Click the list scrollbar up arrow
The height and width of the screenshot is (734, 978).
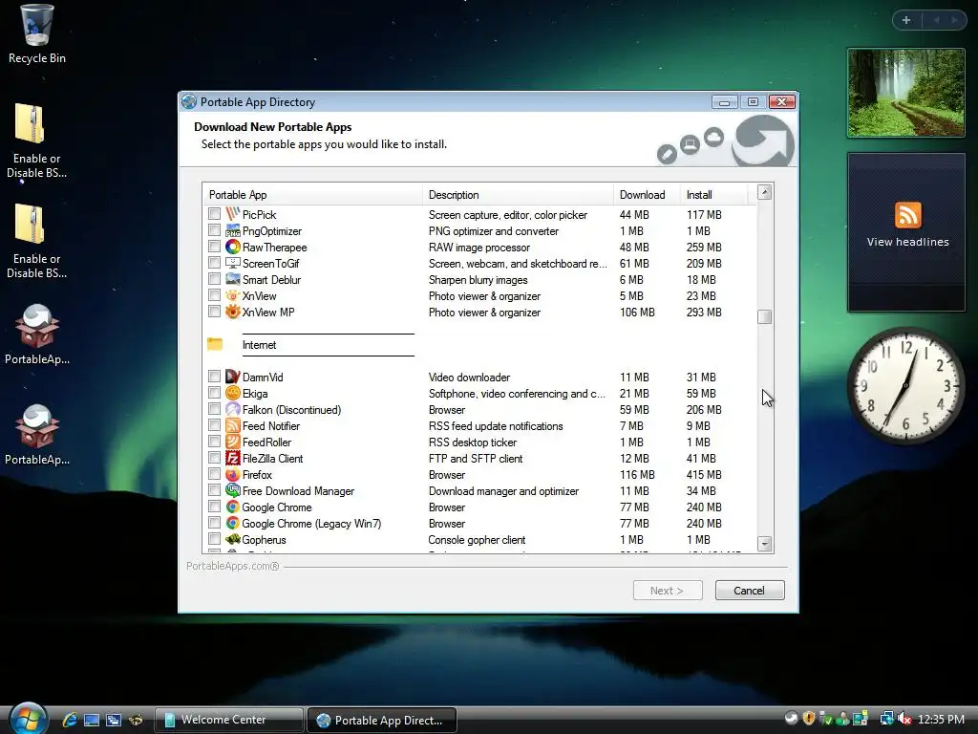click(x=765, y=192)
